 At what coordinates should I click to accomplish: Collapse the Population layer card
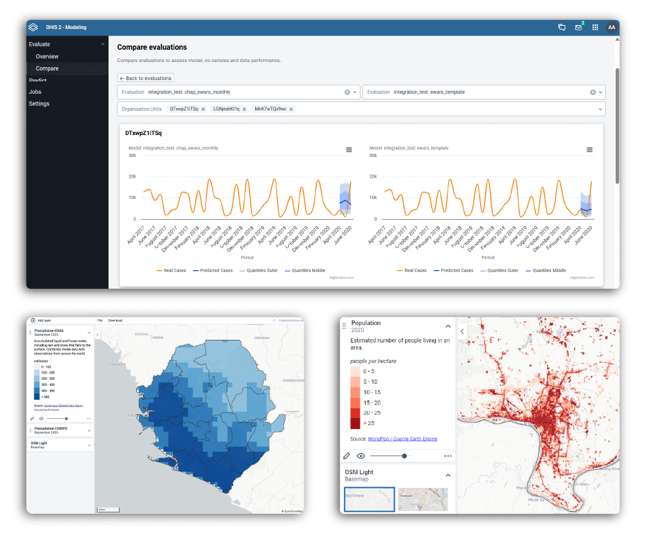pos(448,326)
